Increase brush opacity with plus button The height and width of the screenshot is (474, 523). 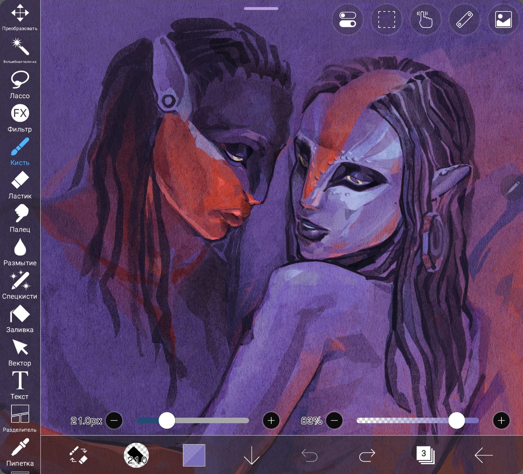coord(501,420)
